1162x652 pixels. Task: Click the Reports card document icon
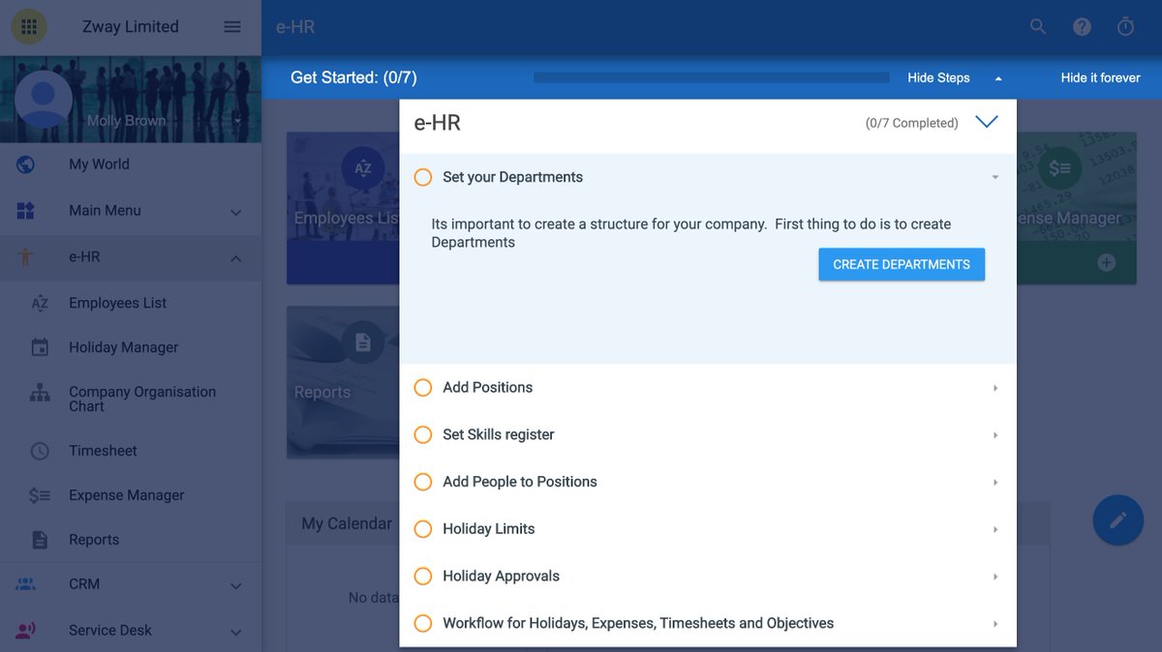[x=363, y=342]
